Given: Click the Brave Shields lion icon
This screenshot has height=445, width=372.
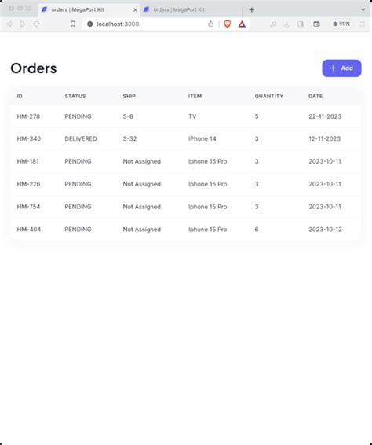Looking at the screenshot, I should tap(228, 24).
